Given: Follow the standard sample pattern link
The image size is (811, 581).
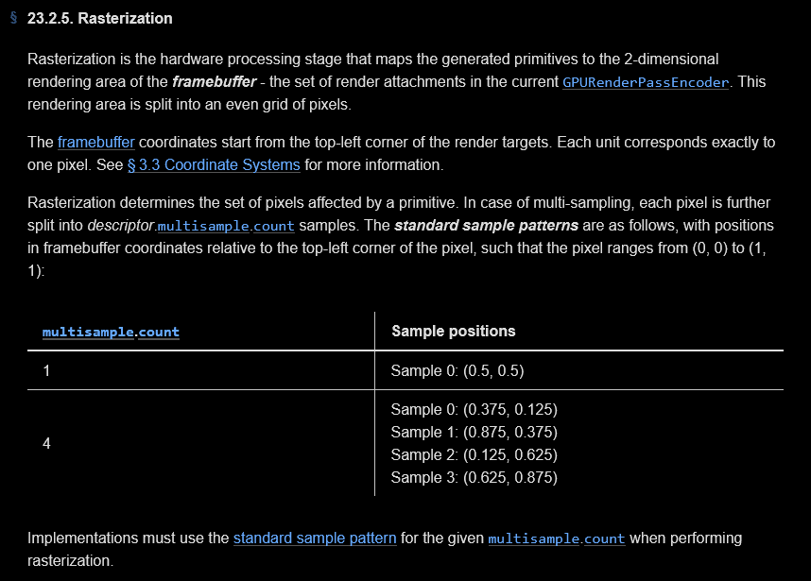Looking at the screenshot, I should click(315, 538).
